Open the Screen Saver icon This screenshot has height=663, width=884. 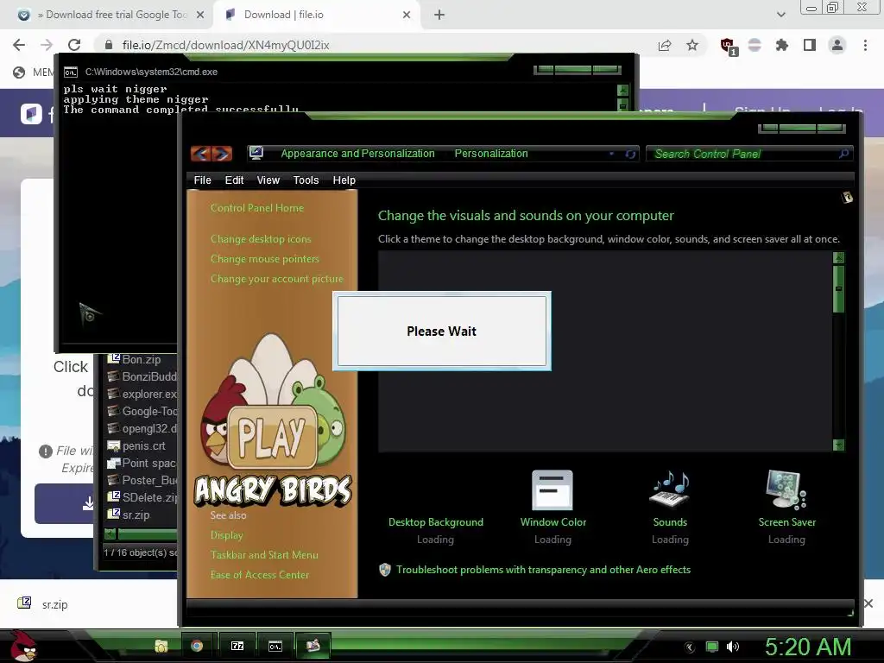tap(786, 489)
